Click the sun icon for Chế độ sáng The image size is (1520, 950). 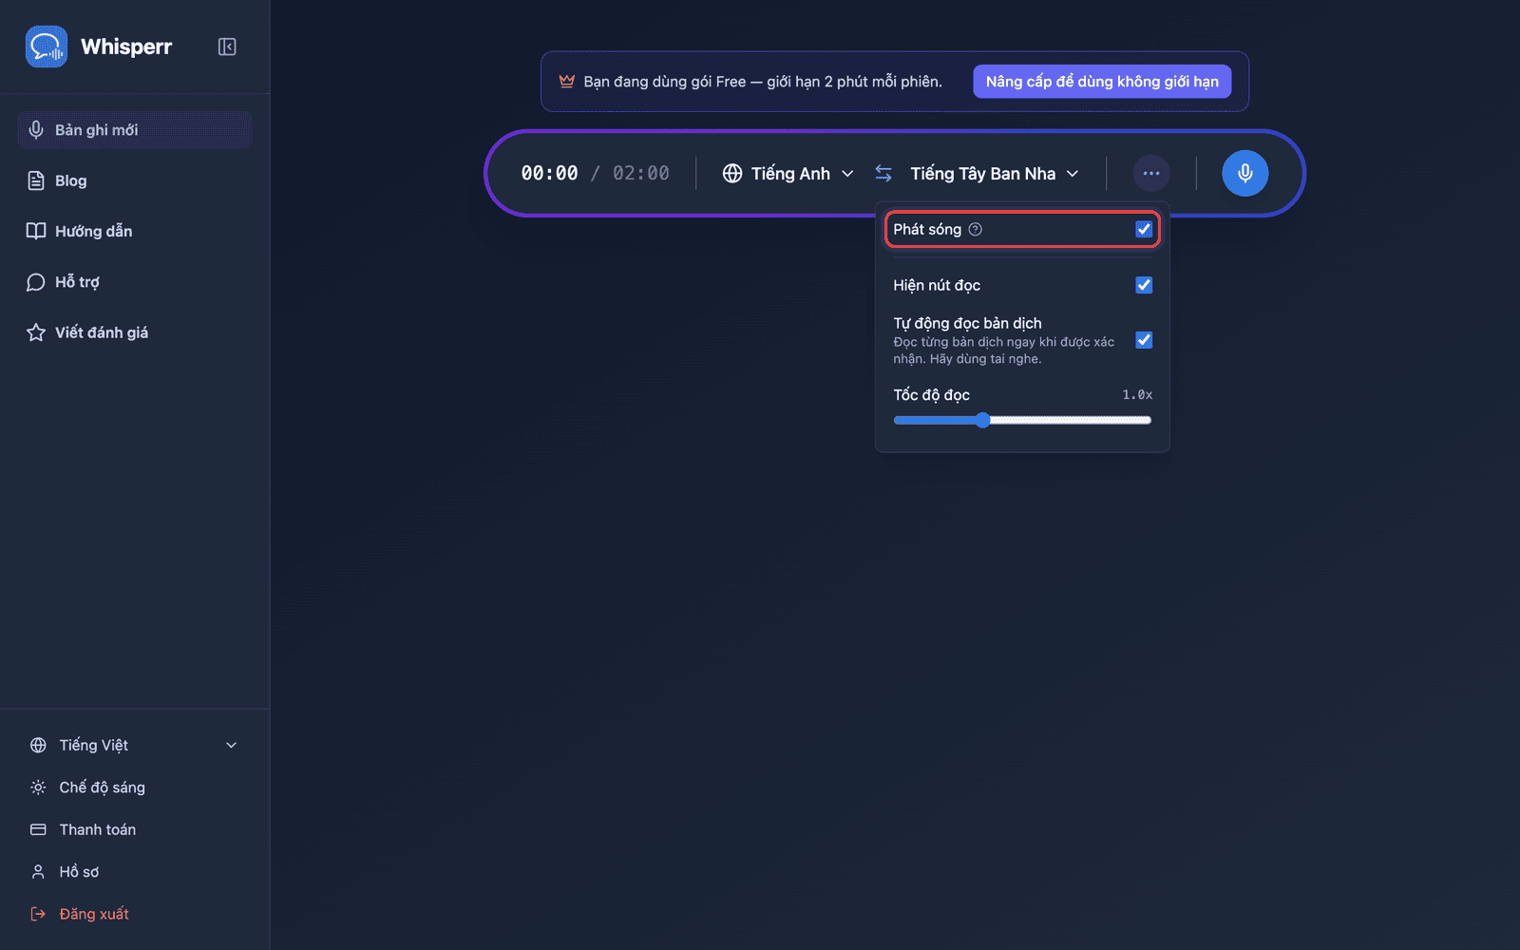(38, 788)
